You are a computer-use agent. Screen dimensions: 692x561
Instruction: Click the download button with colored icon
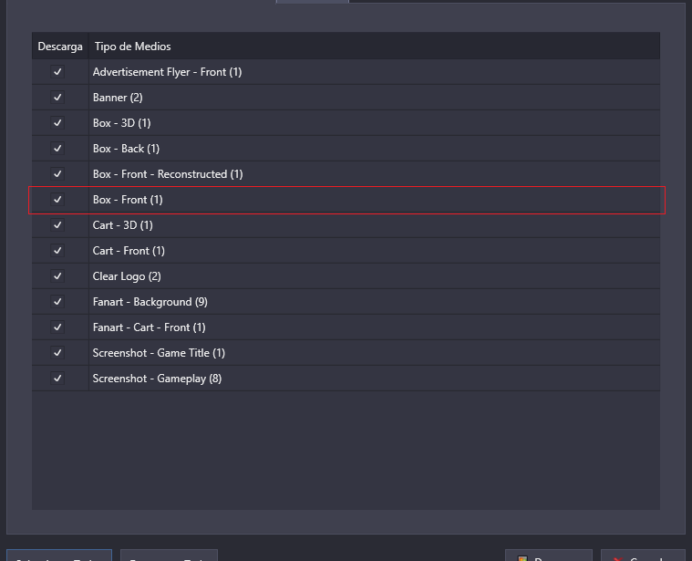click(549, 556)
